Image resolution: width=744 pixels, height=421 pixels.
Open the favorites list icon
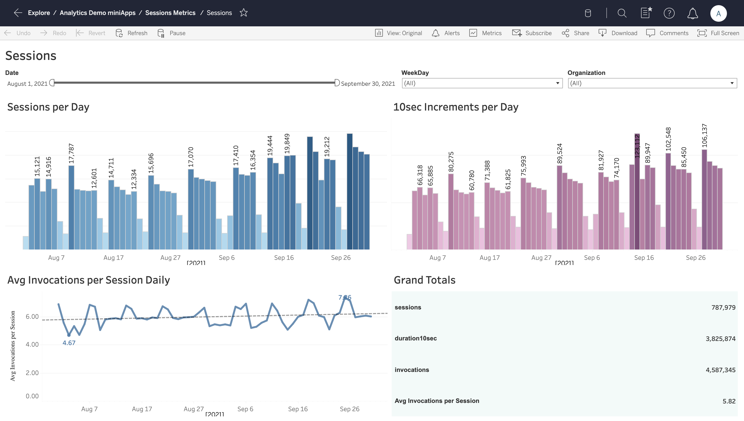(x=646, y=13)
